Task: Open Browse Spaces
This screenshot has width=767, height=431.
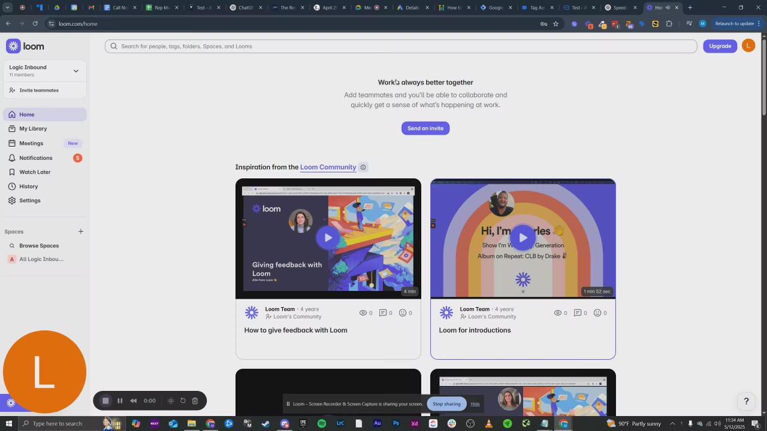Action: tap(39, 245)
